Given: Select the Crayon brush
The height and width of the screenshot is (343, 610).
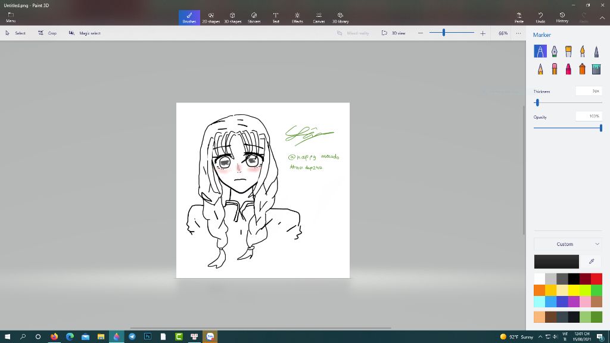Looking at the screenshot, I should point(568,69).
